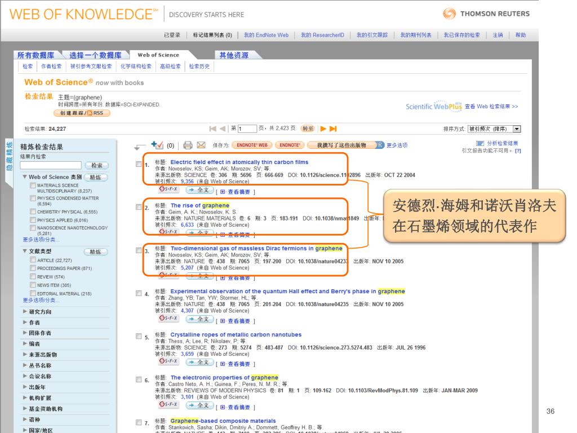This screenshot has width=577, height=433.
Task: Open full text for result 5
Action: (x=199, y=363)
